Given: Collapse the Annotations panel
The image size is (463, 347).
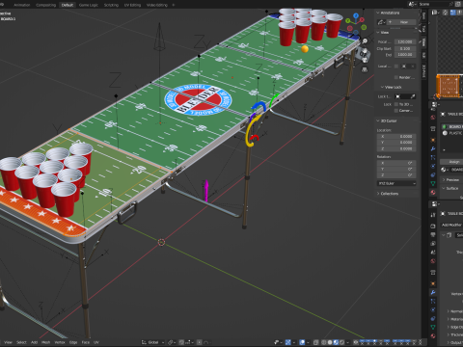Looking at the screenshot, I should tap(389, 13).
